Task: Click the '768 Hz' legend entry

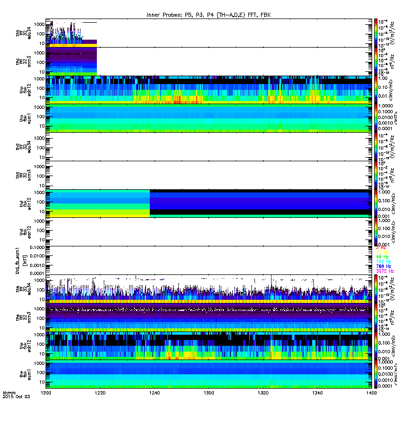Action: 383,266
